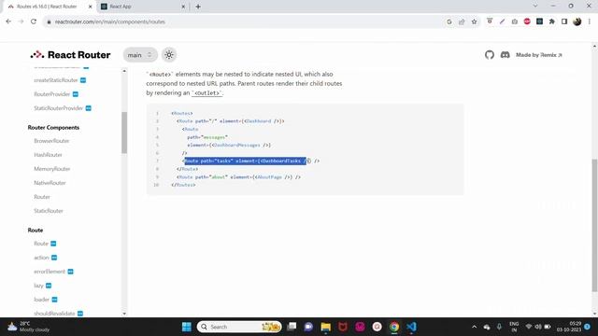The image size is (598, 336).
Task: Open the camera screenshot extension
Action: pos(515,21)
